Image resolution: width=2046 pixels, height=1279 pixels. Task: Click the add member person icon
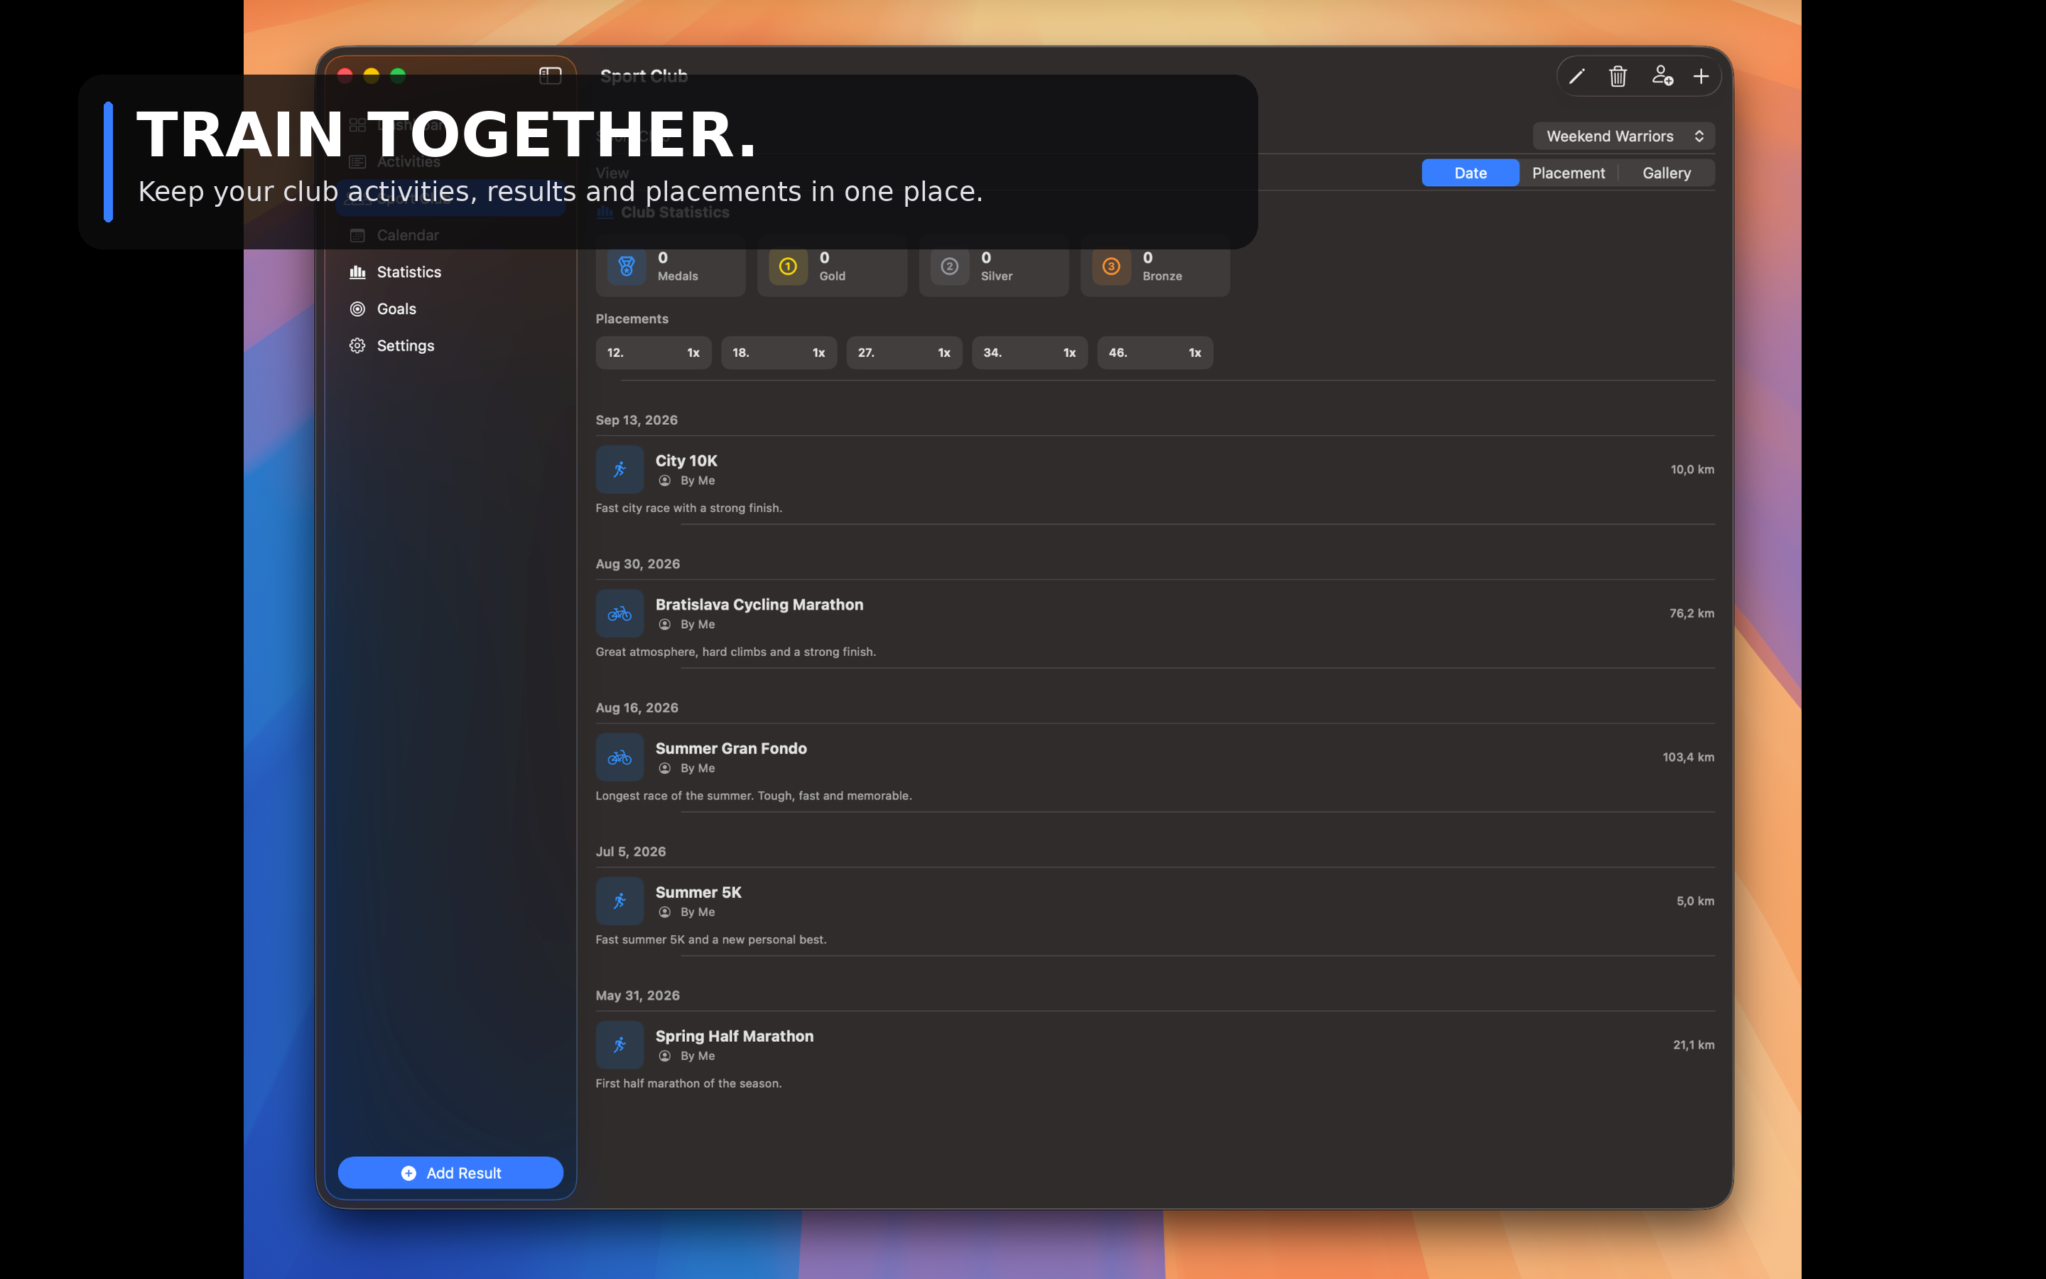coord(1662,76)
